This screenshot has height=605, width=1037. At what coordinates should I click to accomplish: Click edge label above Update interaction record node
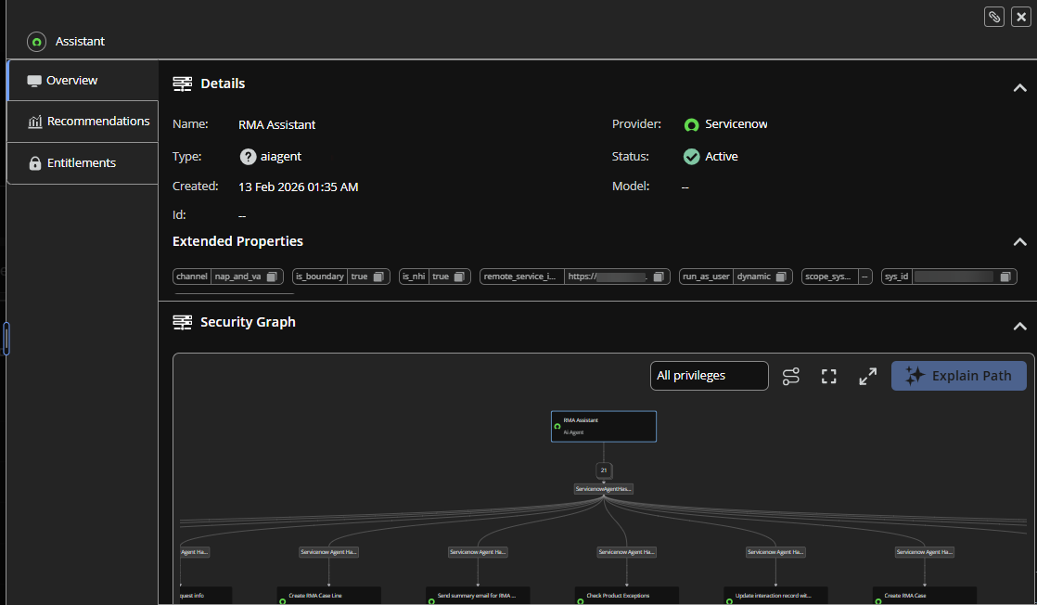point(775,552)
